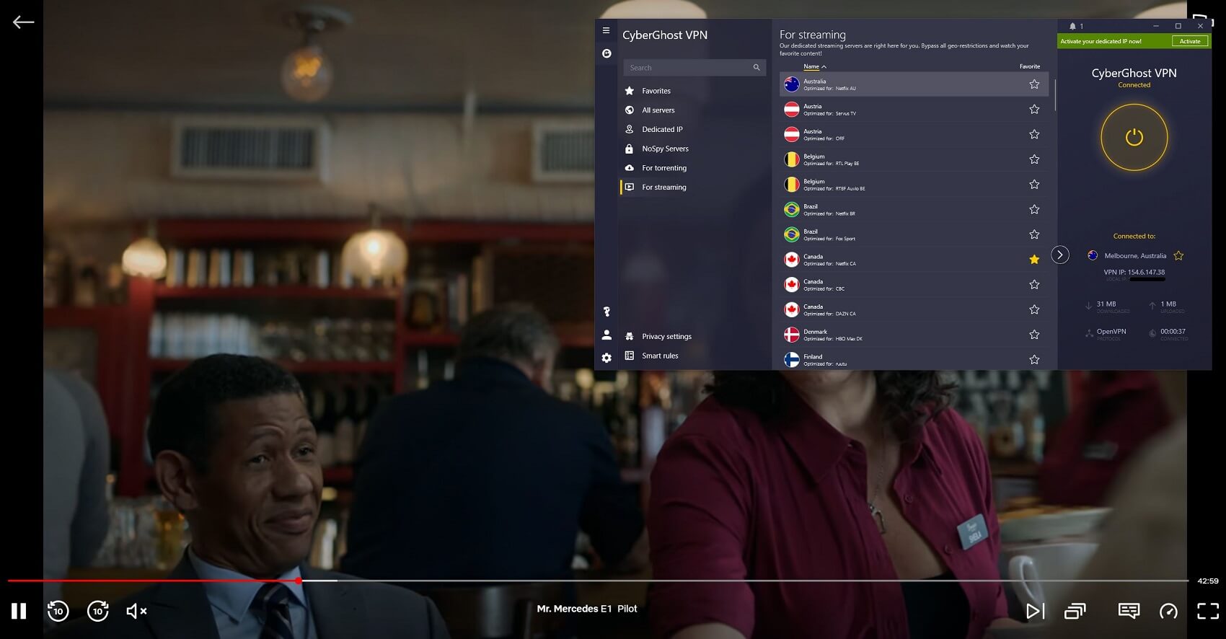
Task: Click the OpenVPN protocol indicator
Action: [1111, 332]
